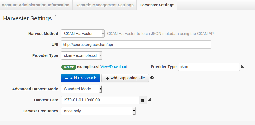Image resolution: width=255 pixels, height=125 pixels.
Task: Focus the Provider Type ckan text field
Action: click(209, 67)
